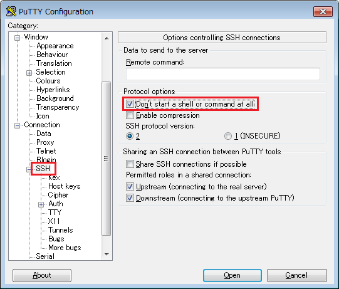339x289 pixels.
Task: Go to Colours settings
Action: coord(48,81)
